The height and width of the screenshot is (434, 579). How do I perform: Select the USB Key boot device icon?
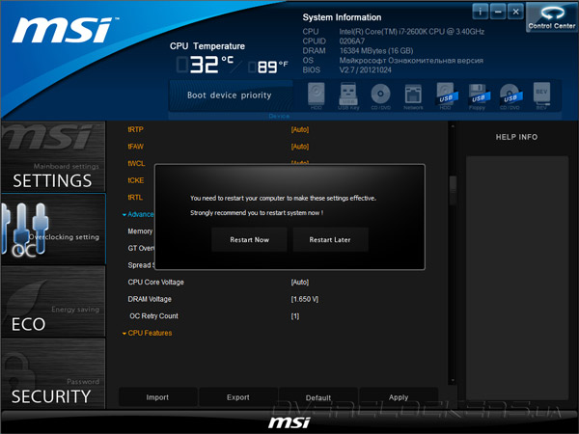pos(348,95)
